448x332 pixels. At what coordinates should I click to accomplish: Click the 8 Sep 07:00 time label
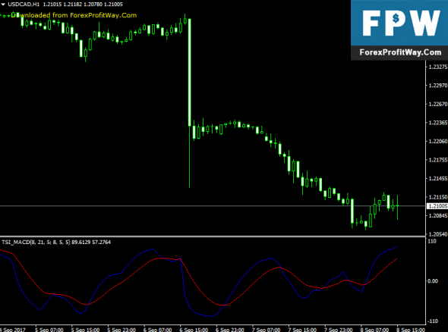click(x=374, y=330)
